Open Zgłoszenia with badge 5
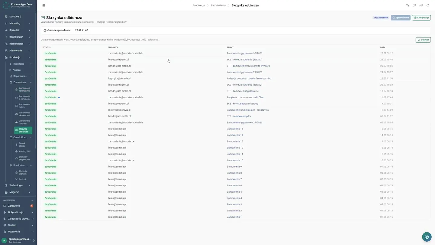The width and height of the screenshot is (435, 245). pos(18,206)
